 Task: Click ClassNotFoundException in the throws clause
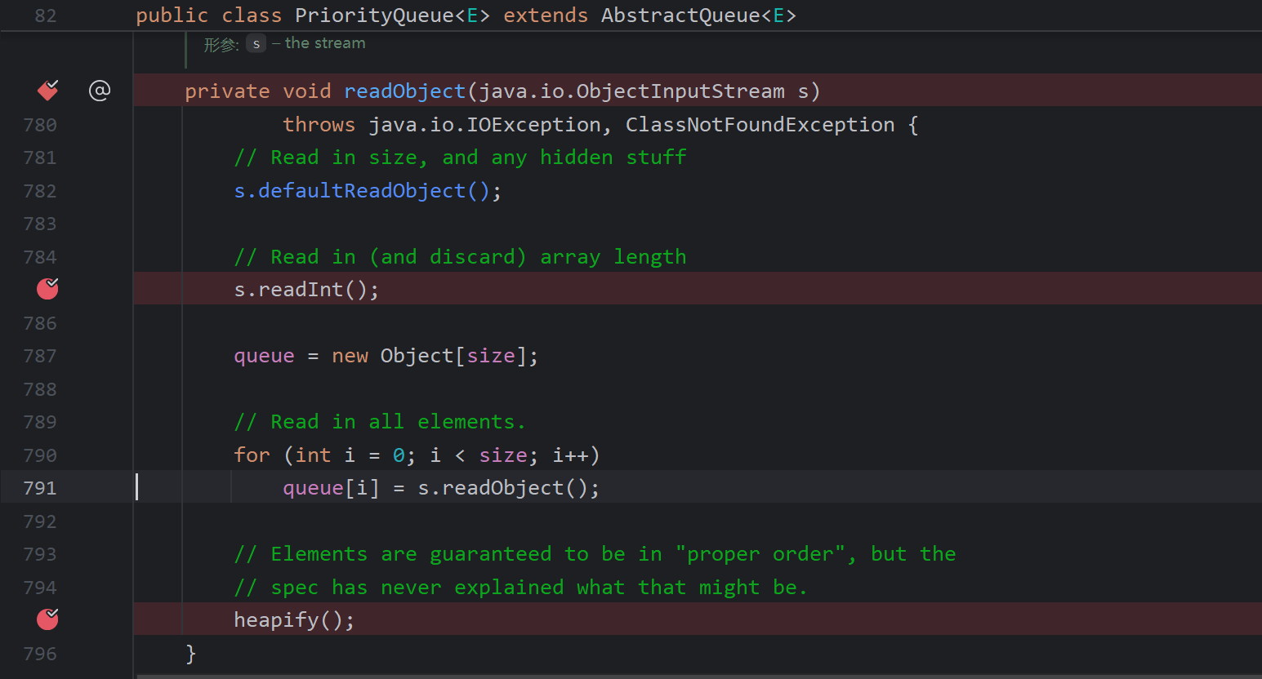coord(760,125)
